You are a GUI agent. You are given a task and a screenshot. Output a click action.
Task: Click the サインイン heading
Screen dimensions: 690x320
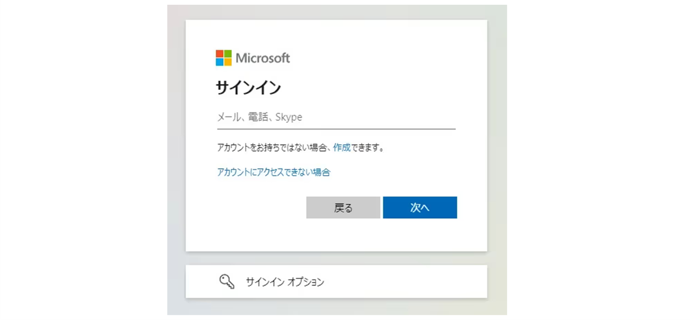[248, 88]
